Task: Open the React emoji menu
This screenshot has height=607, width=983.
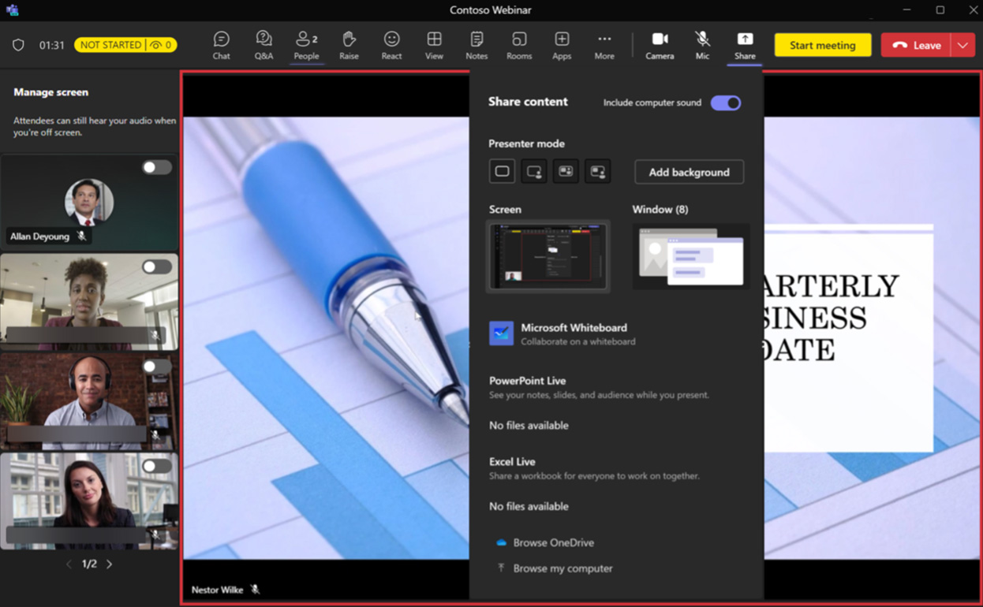Action: [391, 45]
